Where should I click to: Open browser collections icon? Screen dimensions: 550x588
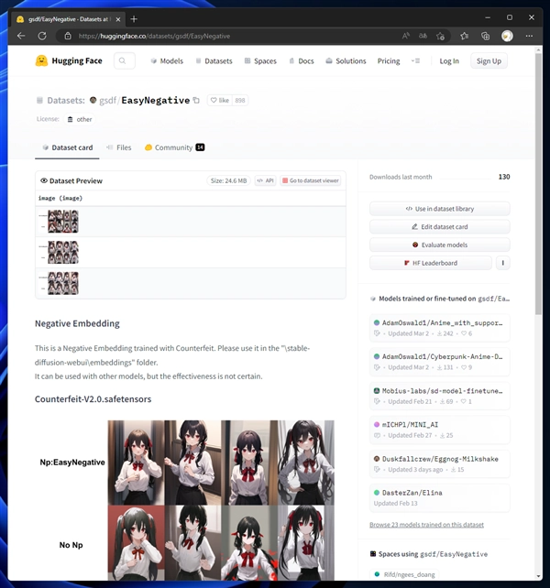click(486, 36)
